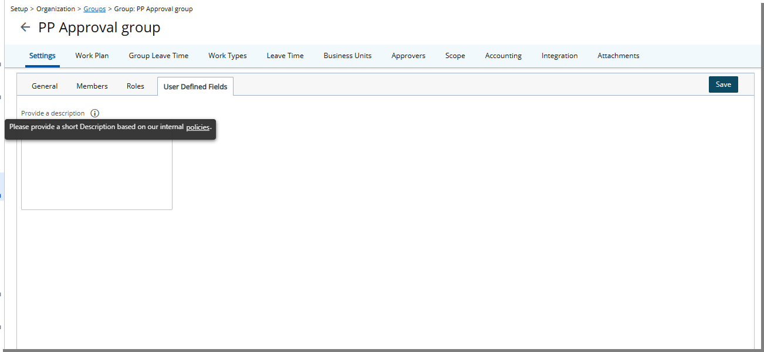Switch to the Business Units tab
Viewport: 764px width, 352px height.
[347, 56]
